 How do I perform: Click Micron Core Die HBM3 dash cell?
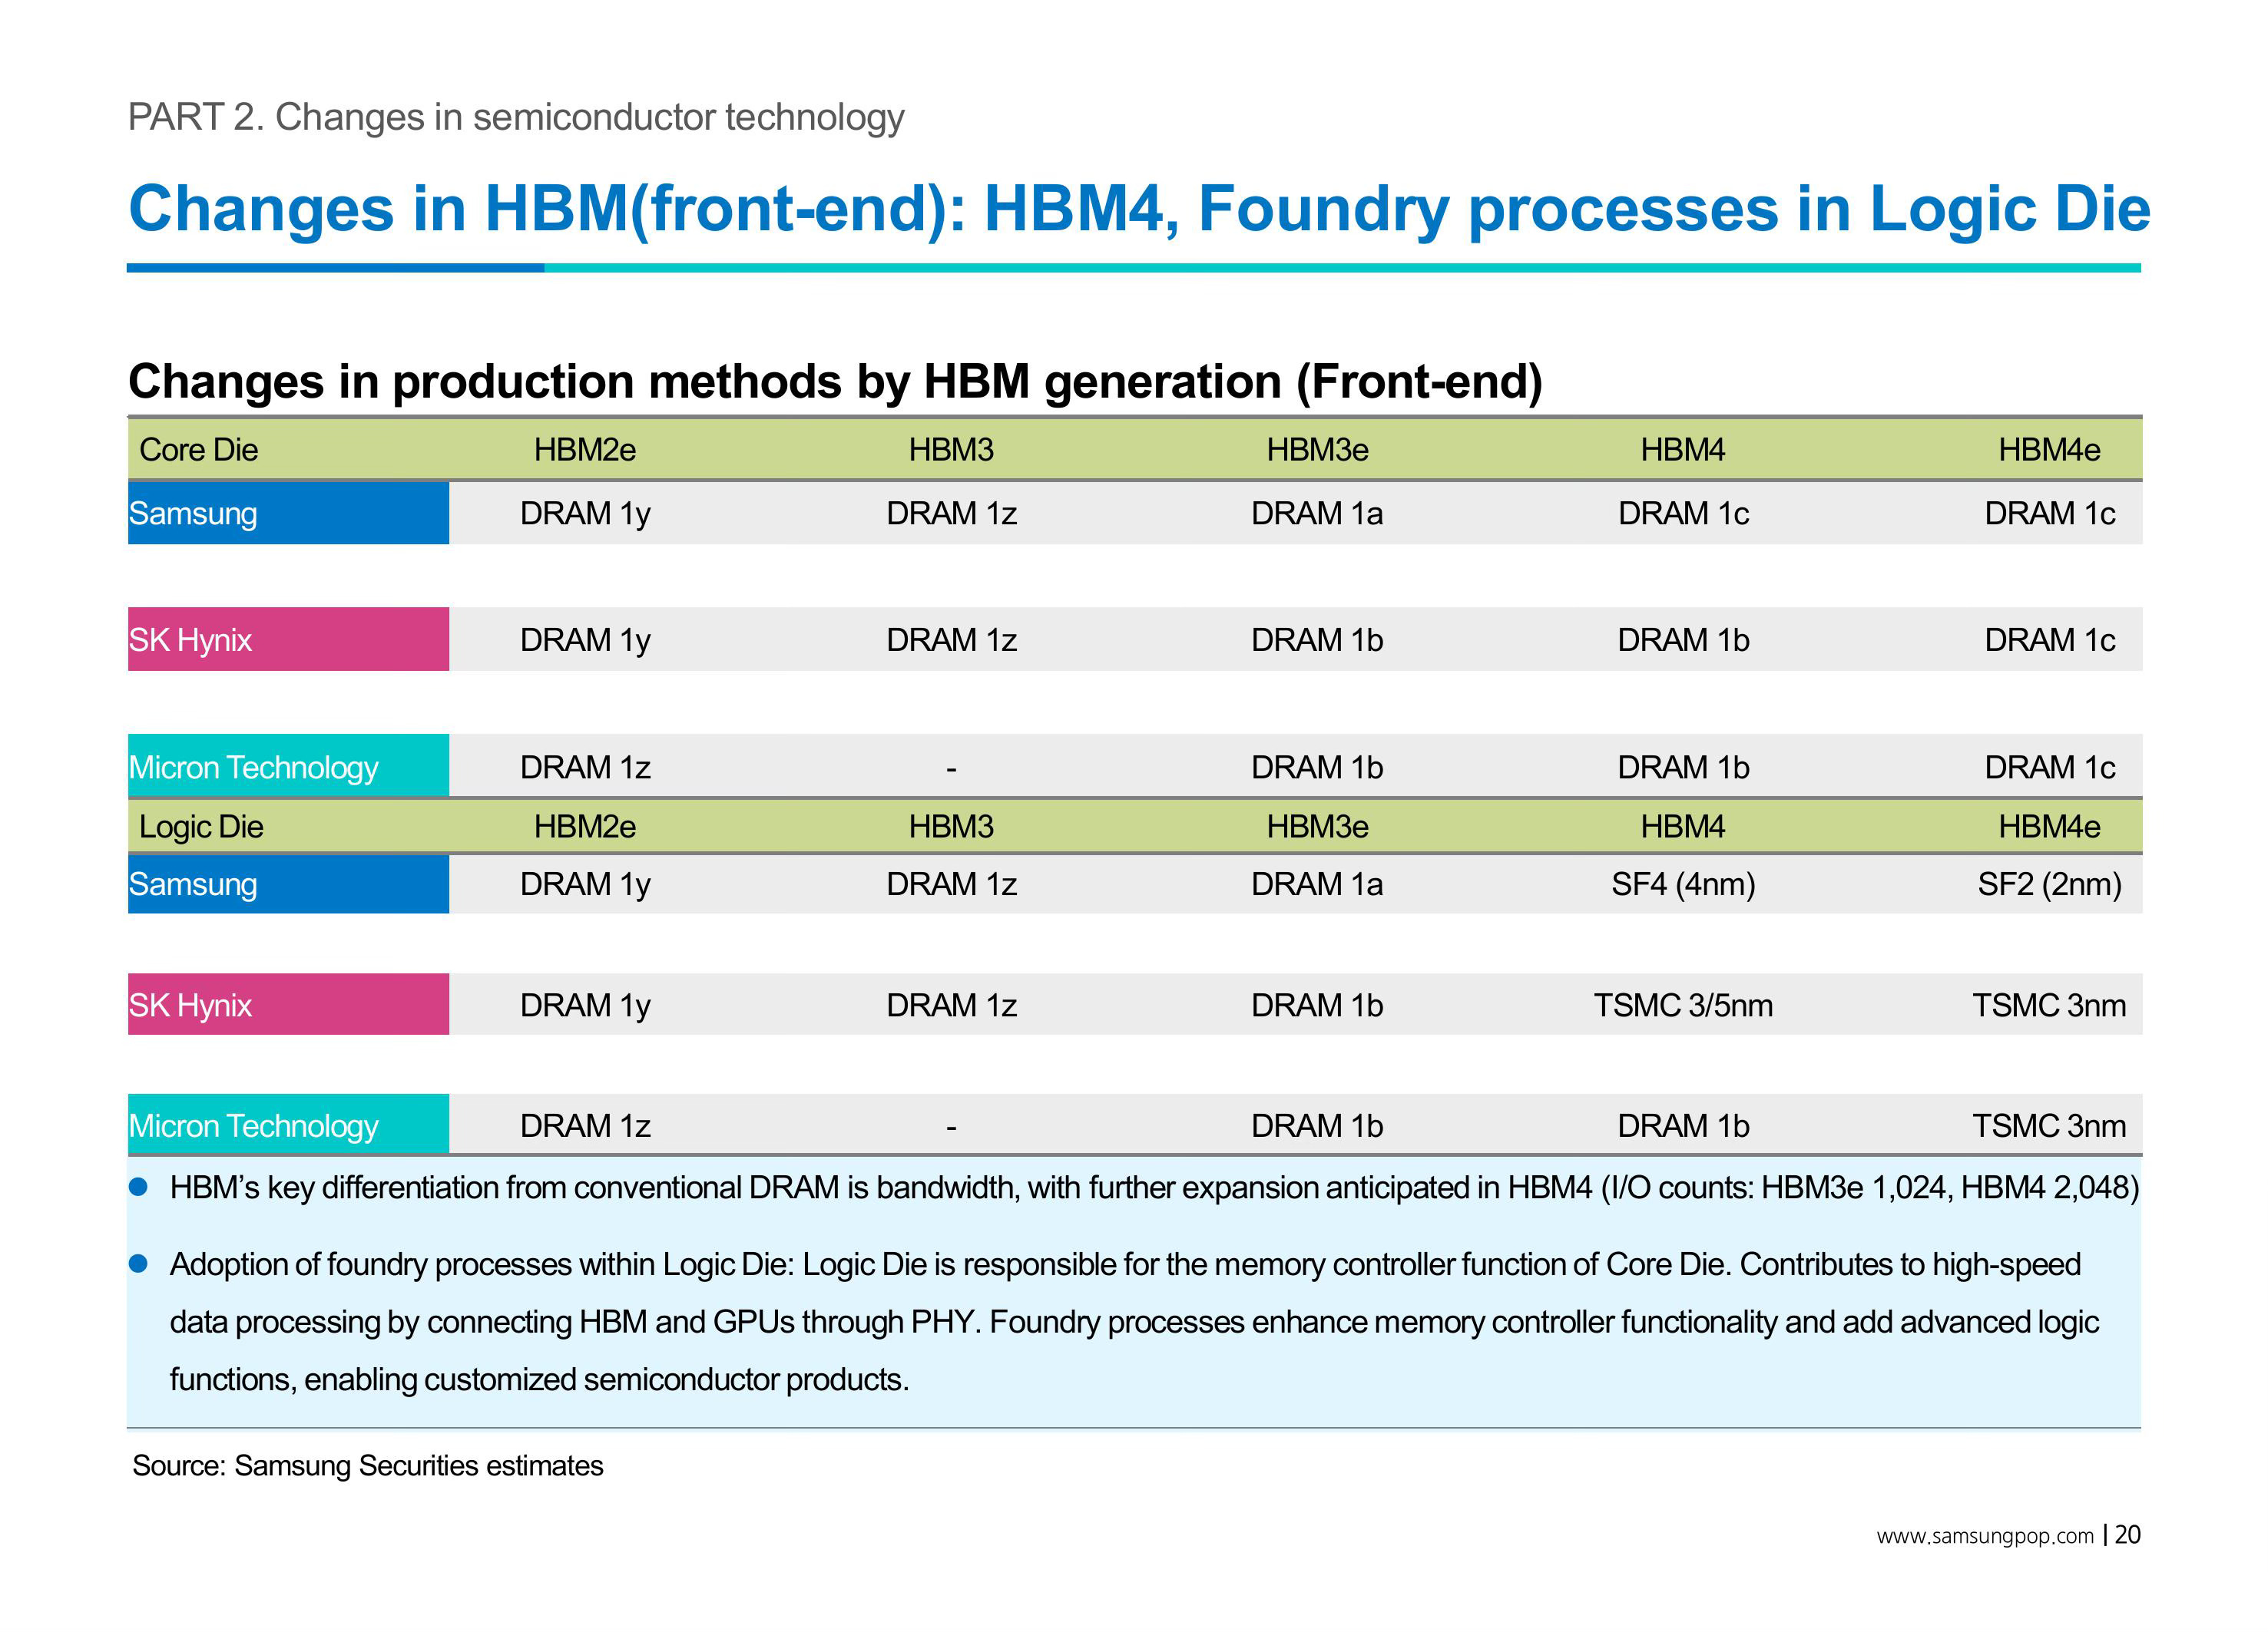pos(951,768)
